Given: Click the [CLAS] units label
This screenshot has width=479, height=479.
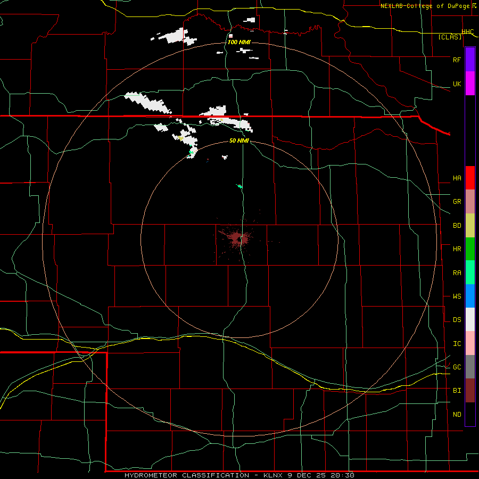Looking at the screenshot, I should click(450, 37).
